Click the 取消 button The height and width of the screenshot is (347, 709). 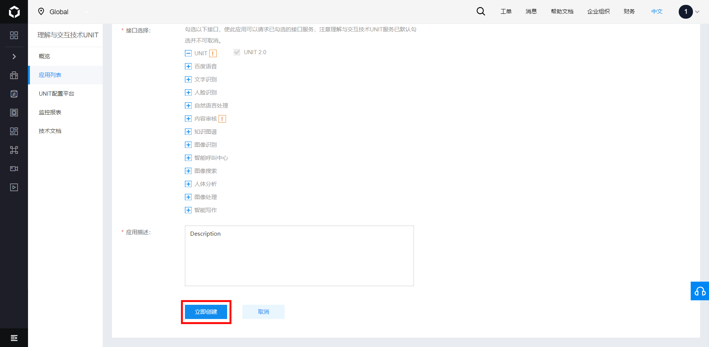tap(263, 312)
